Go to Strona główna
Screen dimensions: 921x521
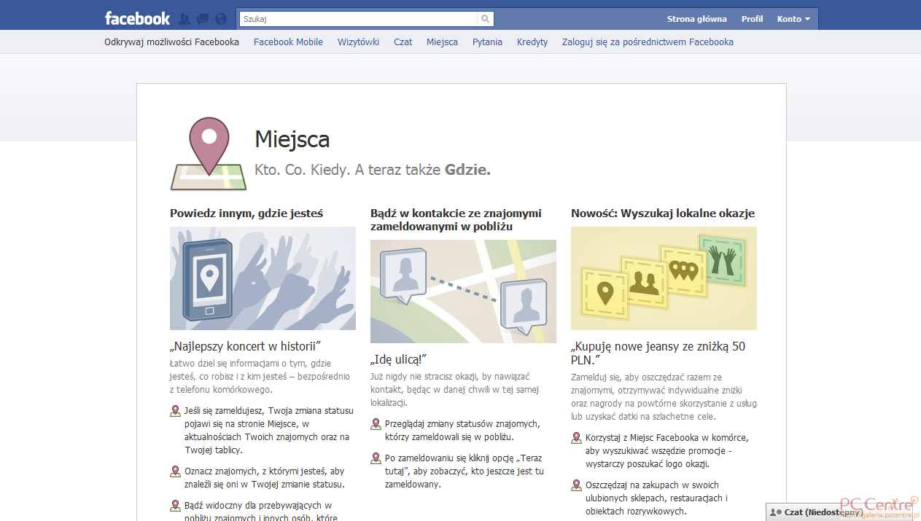696,18
